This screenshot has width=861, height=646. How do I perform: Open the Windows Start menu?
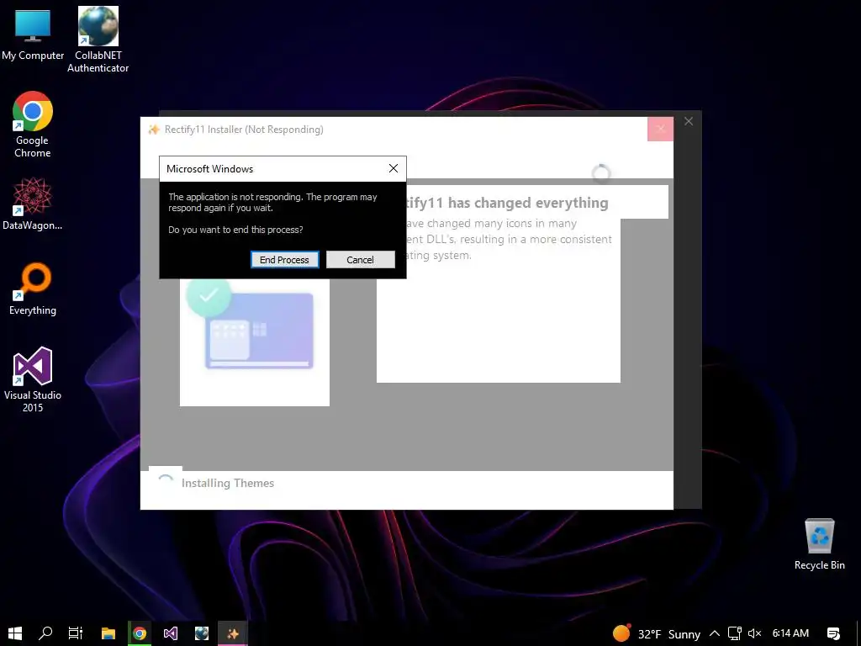click(x=15, y=633)
